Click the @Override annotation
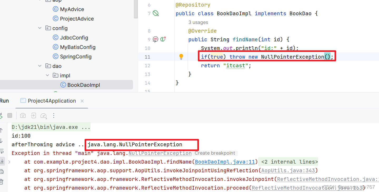 203,31
